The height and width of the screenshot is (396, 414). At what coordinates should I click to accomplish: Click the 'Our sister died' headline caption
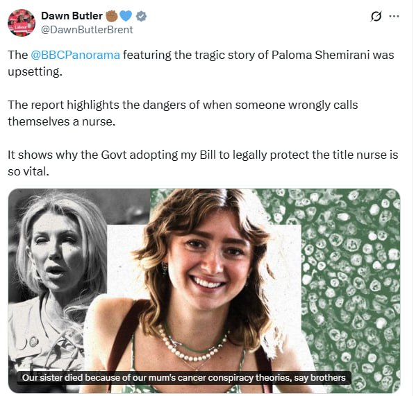tap(184, 378)
